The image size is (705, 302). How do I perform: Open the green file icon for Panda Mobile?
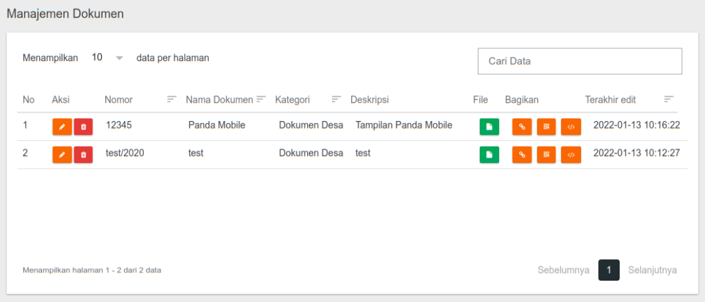(x=490, y=127)
